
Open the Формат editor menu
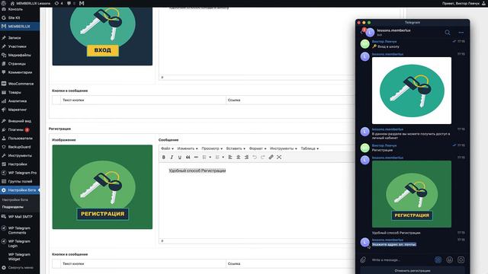coord(258,148)
